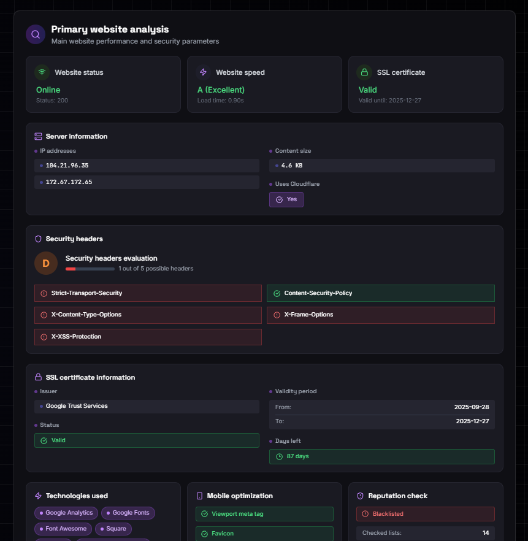Image resolution: width=528 pixels, height=541 pixels.
Task: Click the shield icon beside Security headers
Action: (38, 239)
